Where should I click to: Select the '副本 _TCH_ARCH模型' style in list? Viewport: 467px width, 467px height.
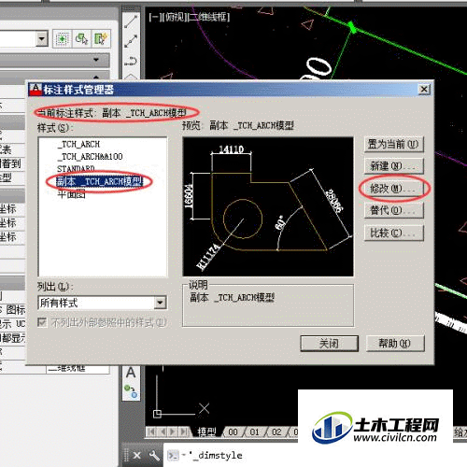click(x=99, y=181)
